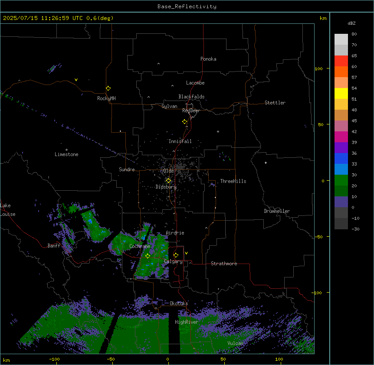Click the Limestone label
The height and width of the screenshot is (365, 374).
[x=66, y=154]
